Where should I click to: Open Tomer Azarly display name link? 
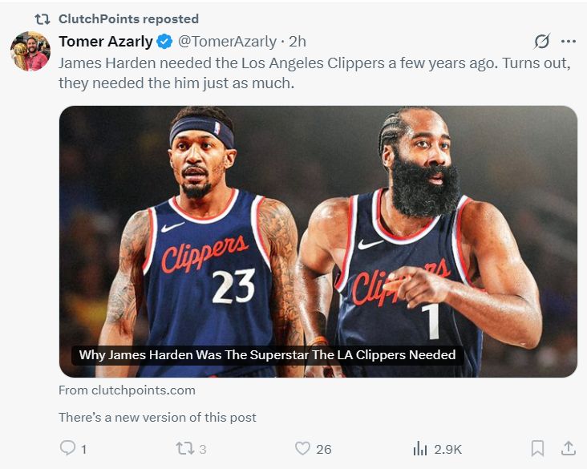tap(105, 42)
